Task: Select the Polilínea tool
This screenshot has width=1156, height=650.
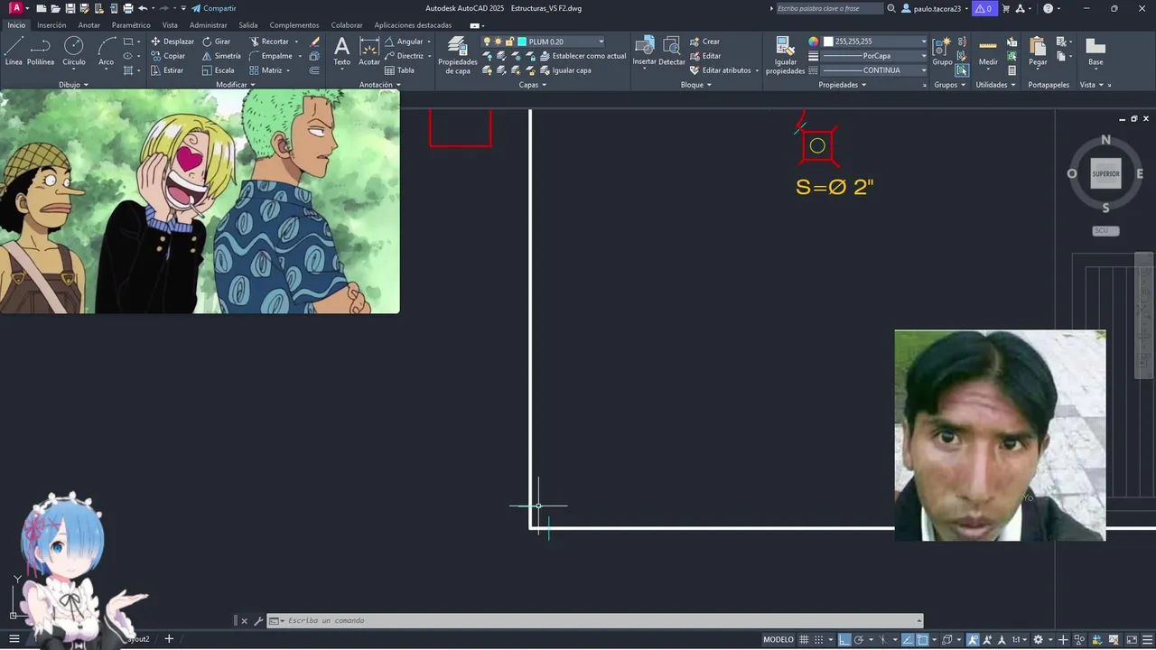Action: coord(41,51)
